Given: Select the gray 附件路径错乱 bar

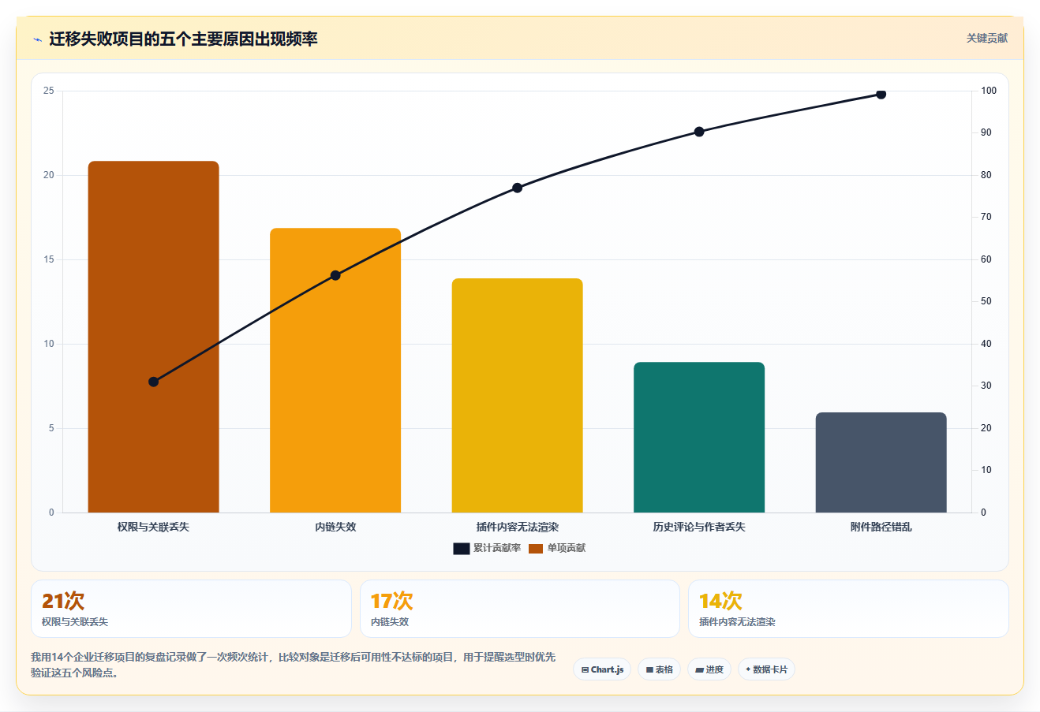Looking at the screenshot, I should tap(881, 463).
